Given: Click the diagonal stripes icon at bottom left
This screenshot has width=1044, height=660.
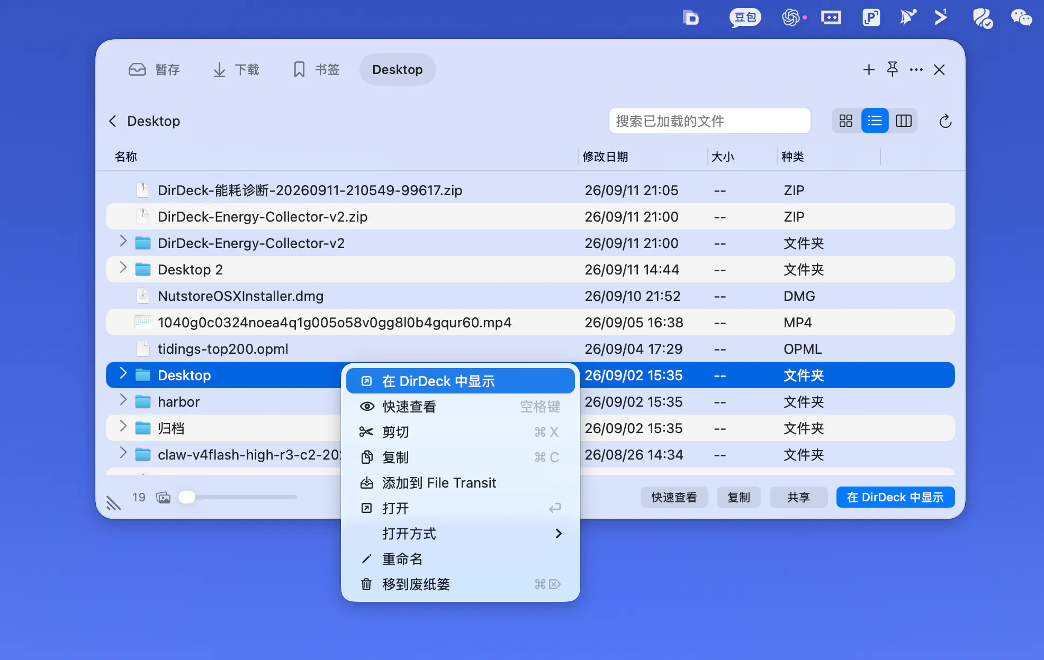Looking at the screenshot, I should 113,502.
